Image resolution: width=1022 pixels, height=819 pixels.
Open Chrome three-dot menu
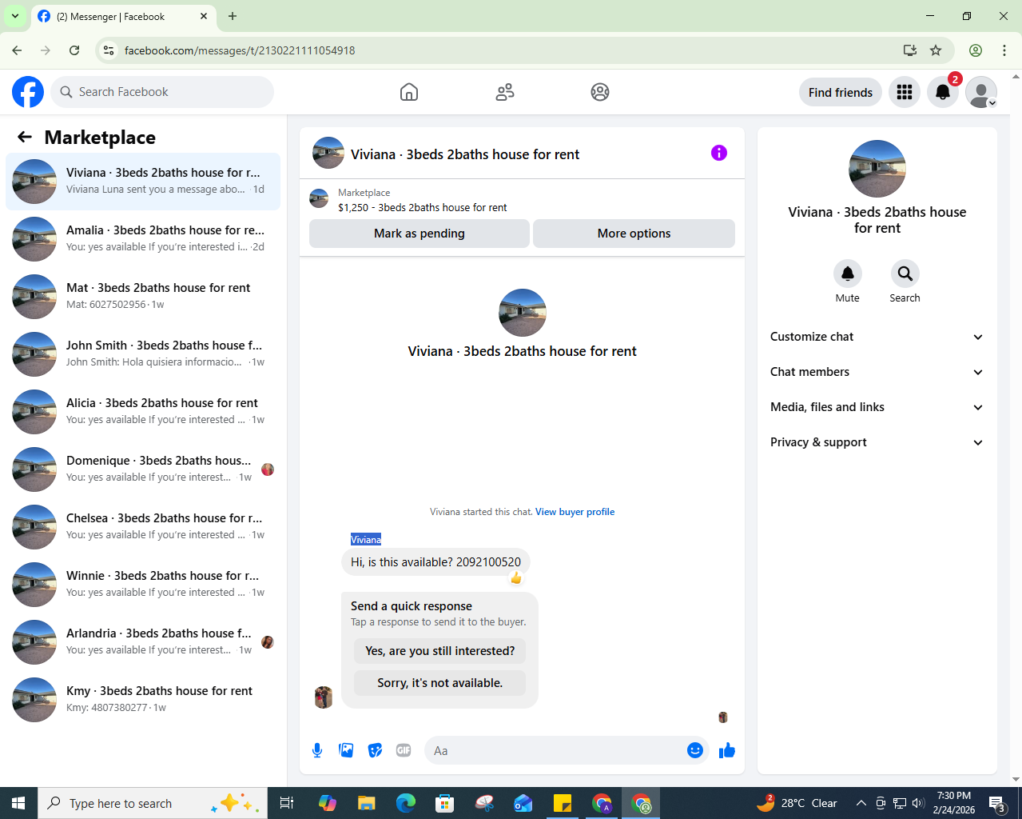click(1004, 50)
